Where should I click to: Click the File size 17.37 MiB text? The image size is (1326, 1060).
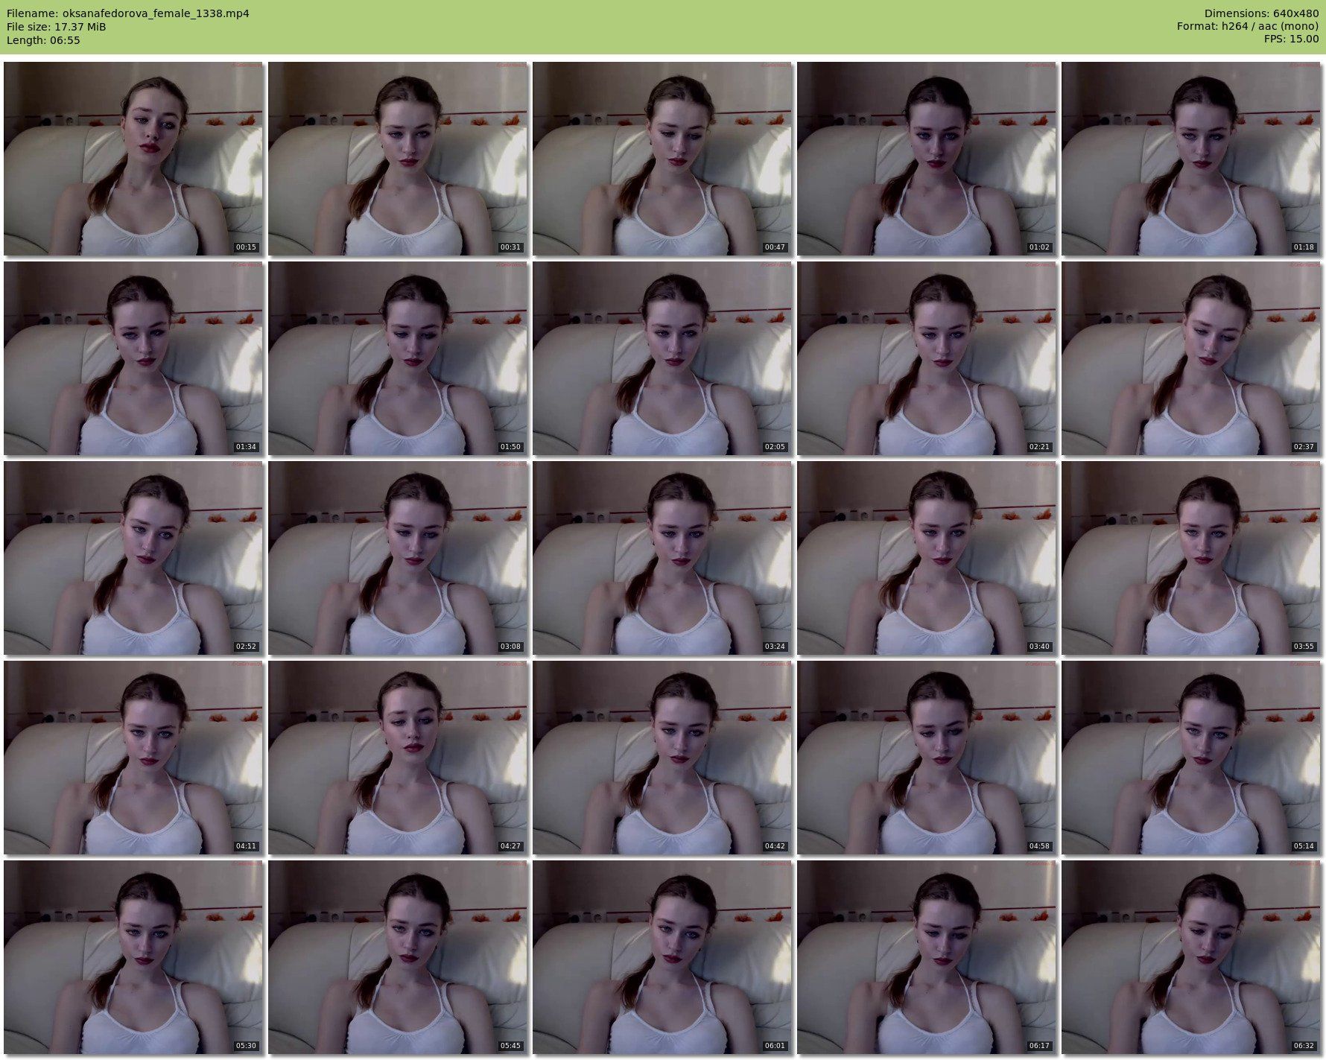point(57,27)
